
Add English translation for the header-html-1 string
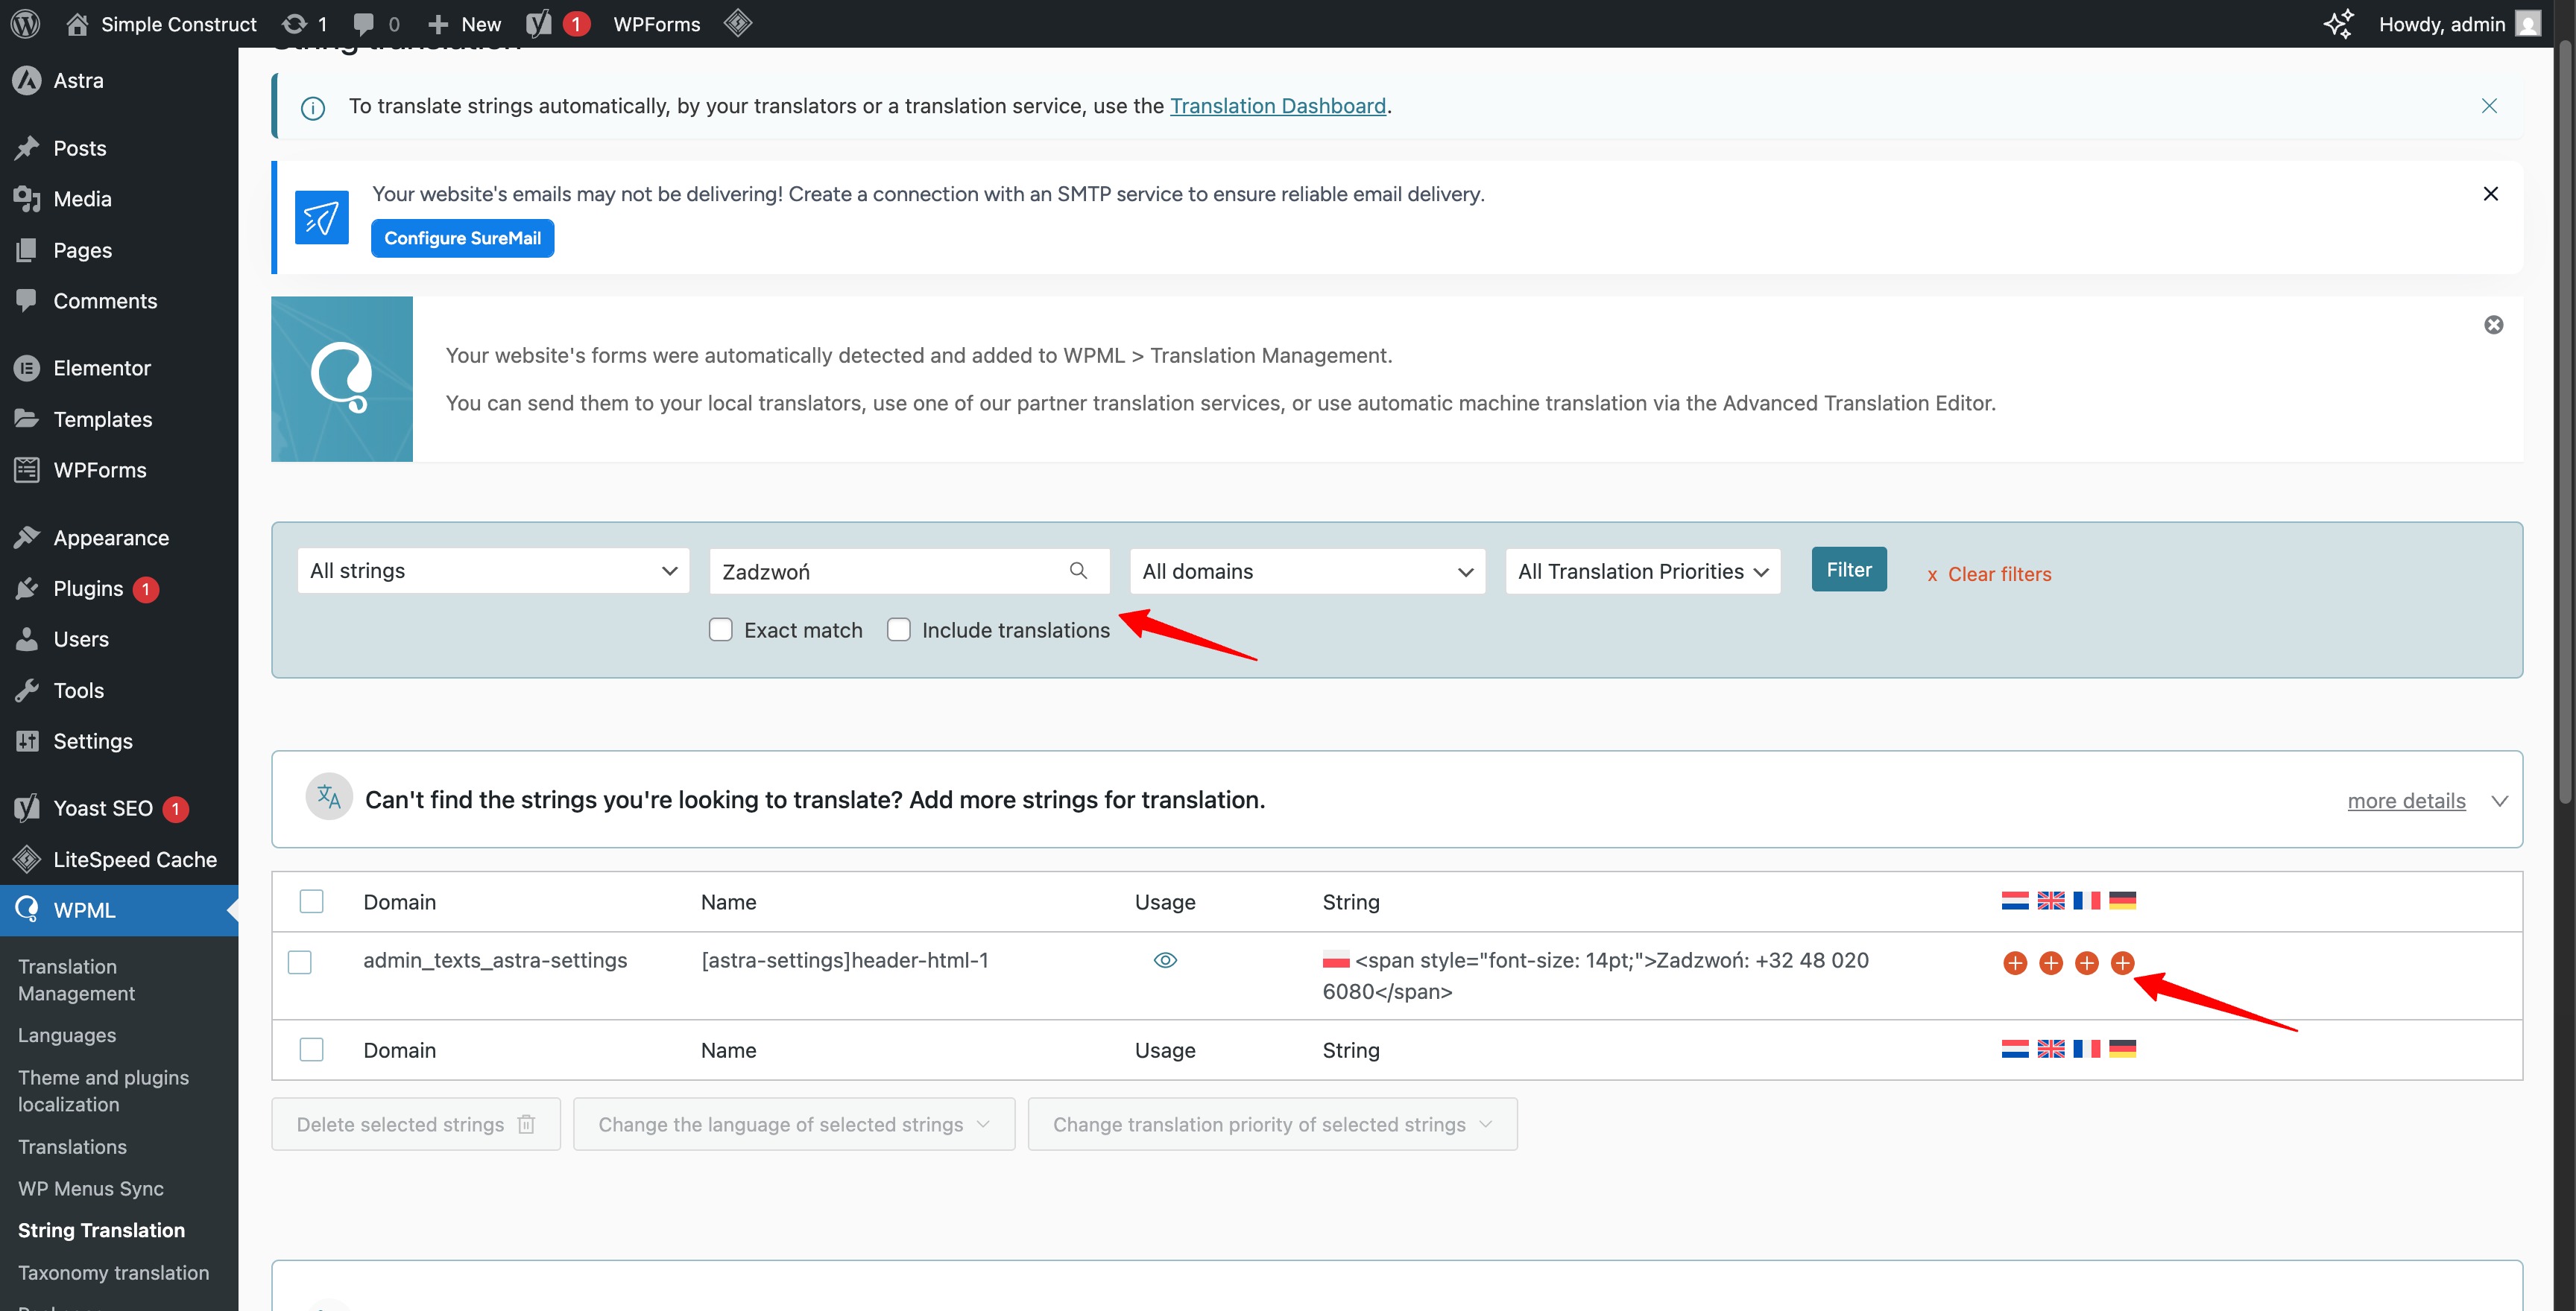2051,963
